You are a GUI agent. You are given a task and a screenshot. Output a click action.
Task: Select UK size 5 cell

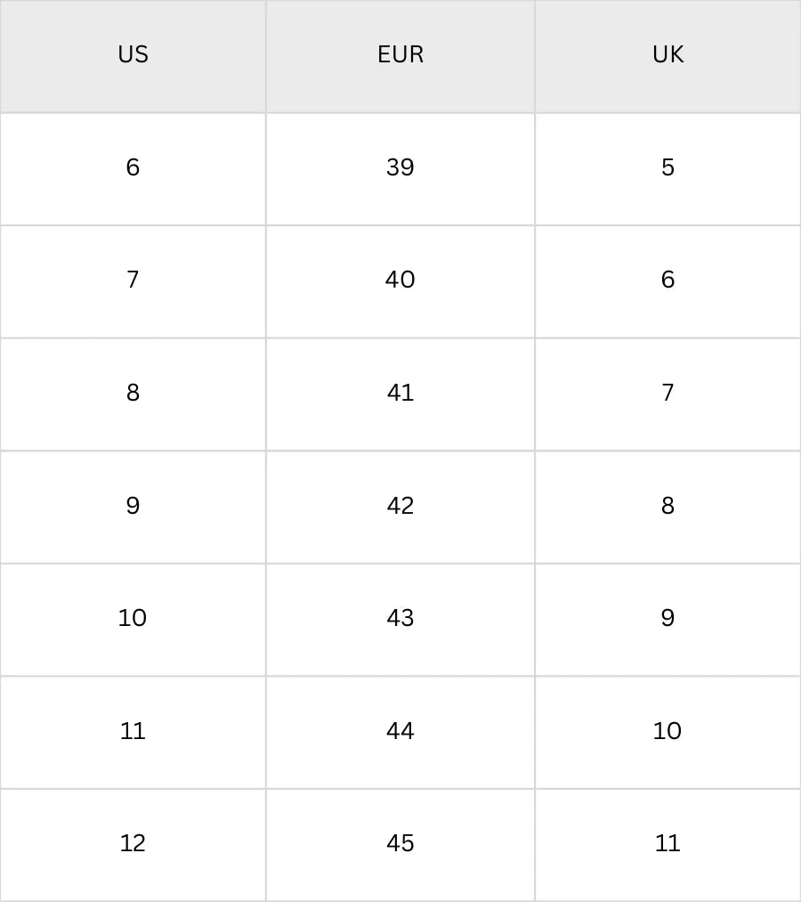(667, 167)
